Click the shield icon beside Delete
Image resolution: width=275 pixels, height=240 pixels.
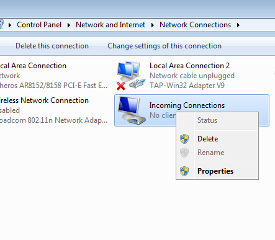click(x=184, y=139)
